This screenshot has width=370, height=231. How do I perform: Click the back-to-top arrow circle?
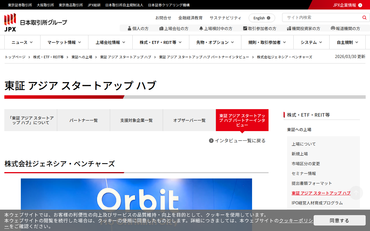[356, 193]
